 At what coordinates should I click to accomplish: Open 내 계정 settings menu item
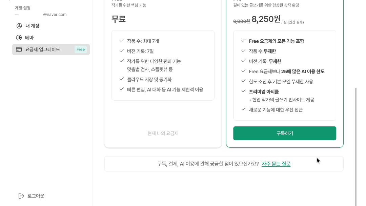51,26
